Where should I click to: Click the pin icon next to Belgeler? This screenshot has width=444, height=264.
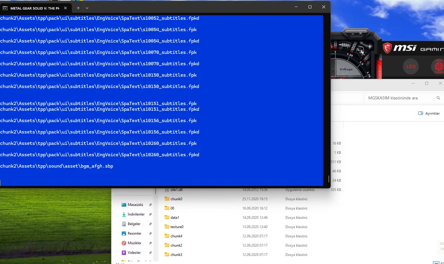click(x=150, y=224)
